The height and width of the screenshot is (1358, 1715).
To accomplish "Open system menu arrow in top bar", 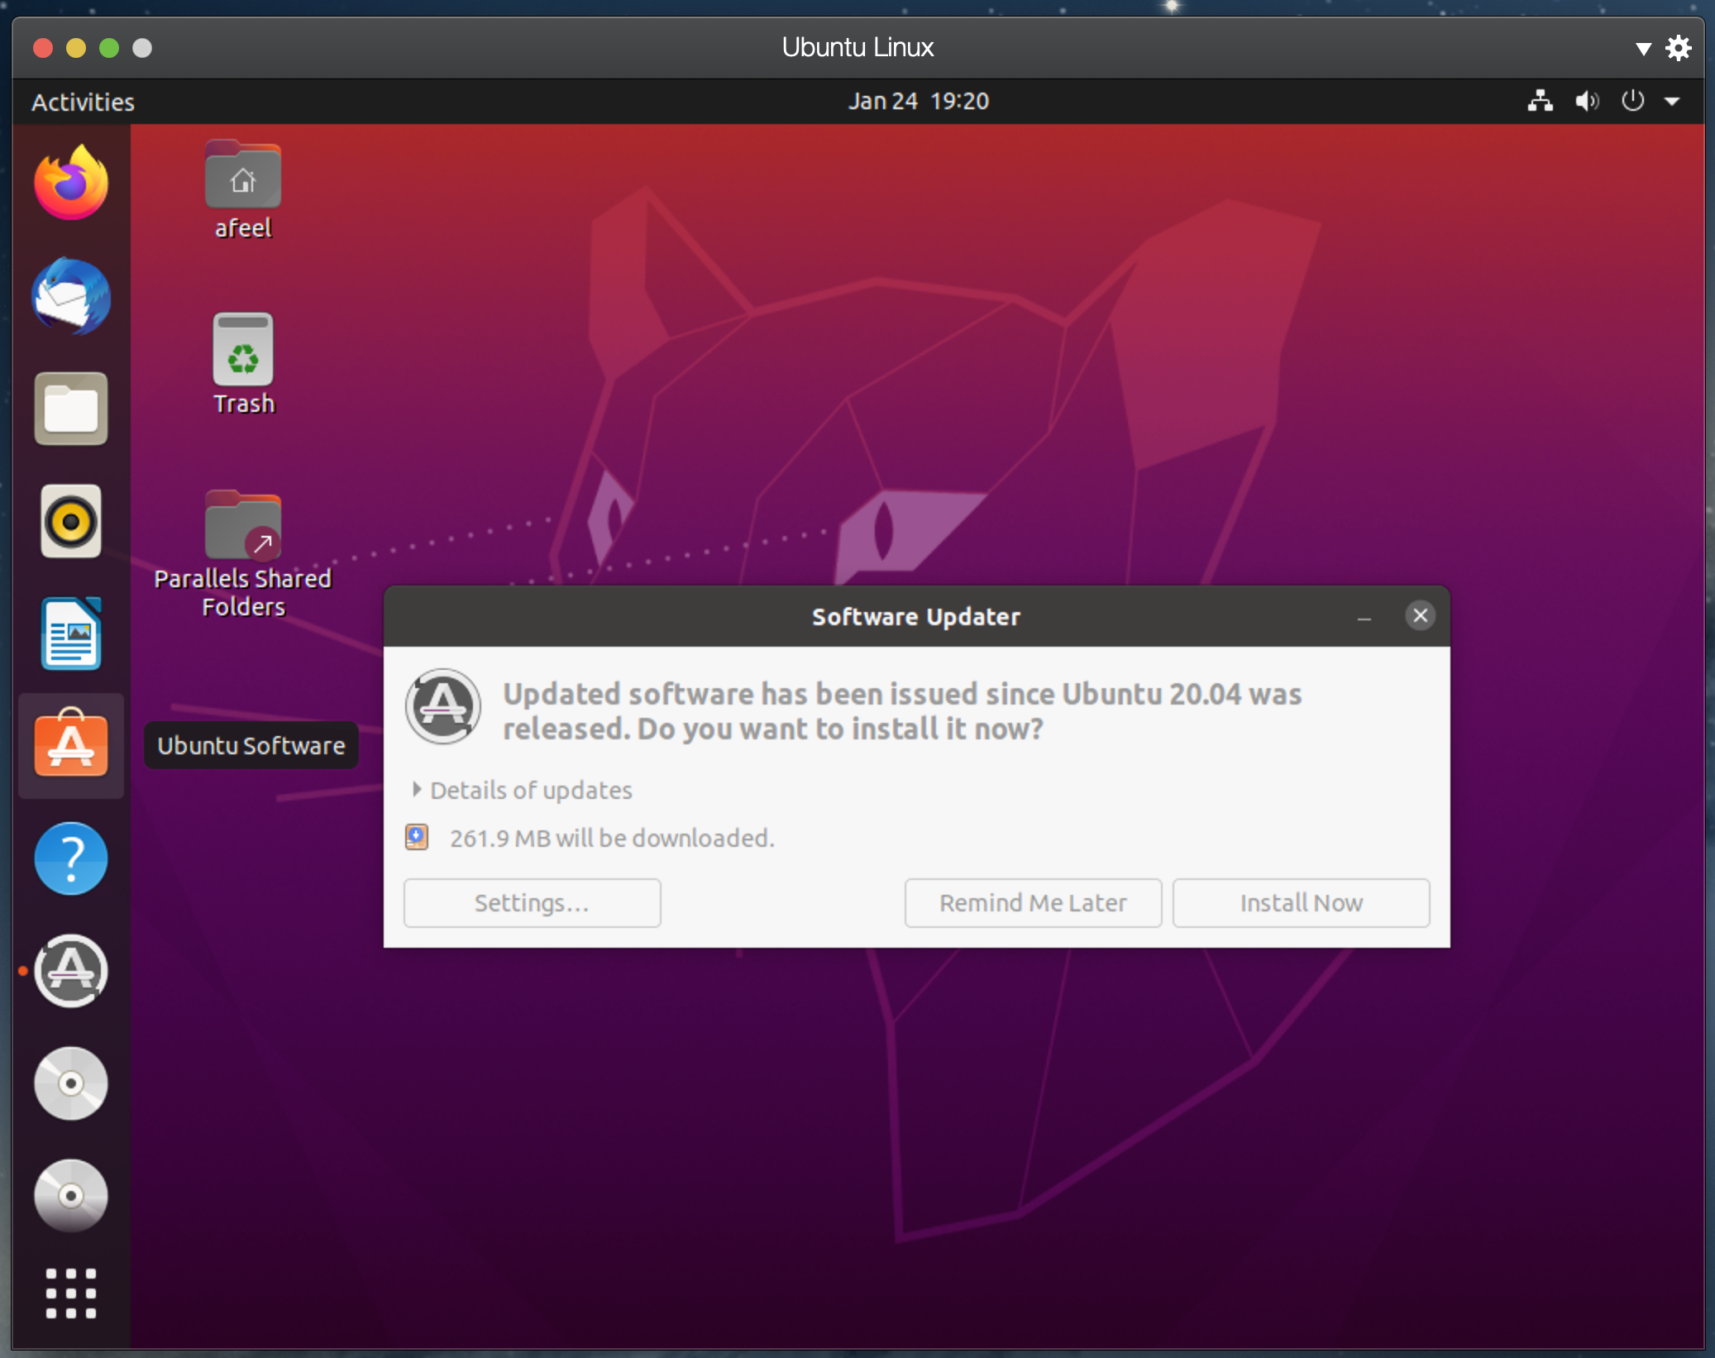I will click(1672, 102).
